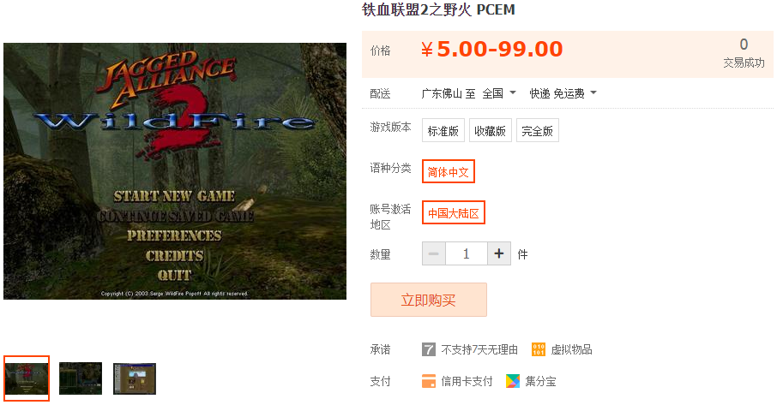View the second product thumbnail
Screen dimensions: 777x405
[81, 378]
